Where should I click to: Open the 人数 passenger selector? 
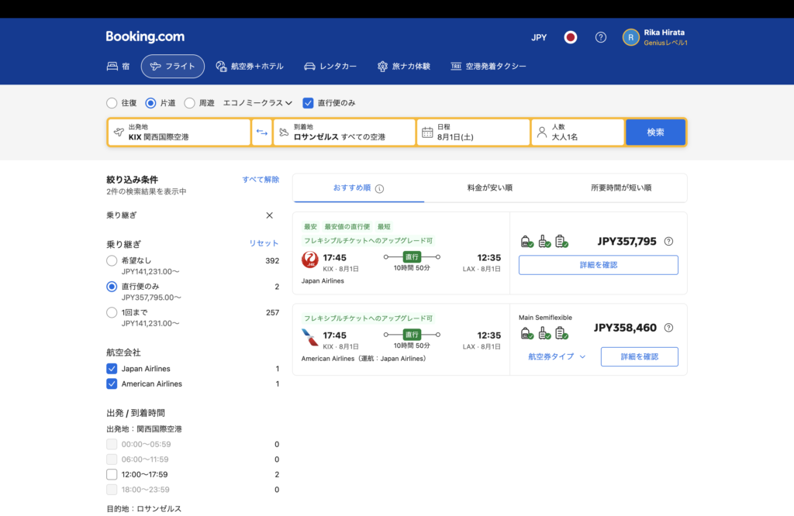[578, 132]
